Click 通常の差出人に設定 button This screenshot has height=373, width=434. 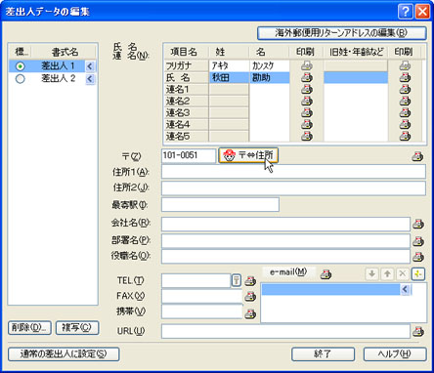64,354
